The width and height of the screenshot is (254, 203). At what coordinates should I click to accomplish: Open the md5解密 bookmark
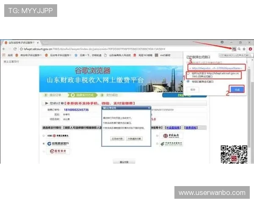pyautogui.click(x=163, y=55)
